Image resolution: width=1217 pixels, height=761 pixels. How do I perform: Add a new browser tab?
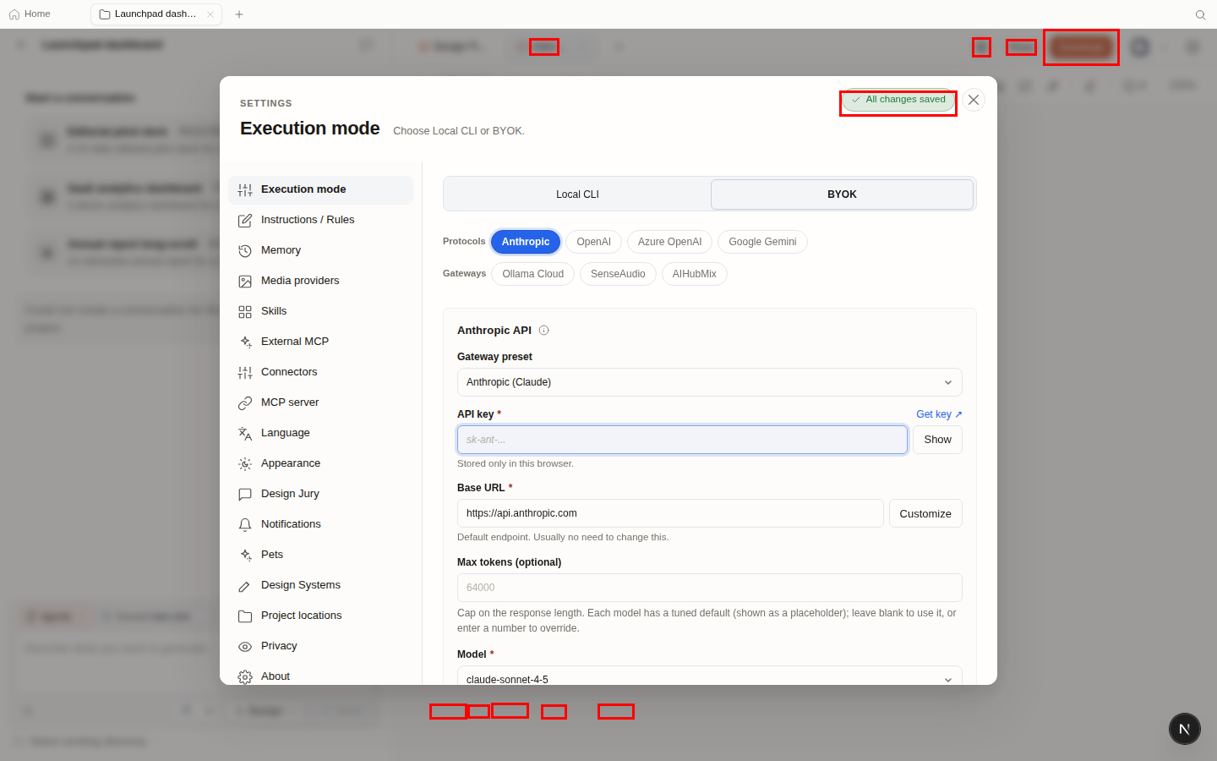[x=239, y=14]
